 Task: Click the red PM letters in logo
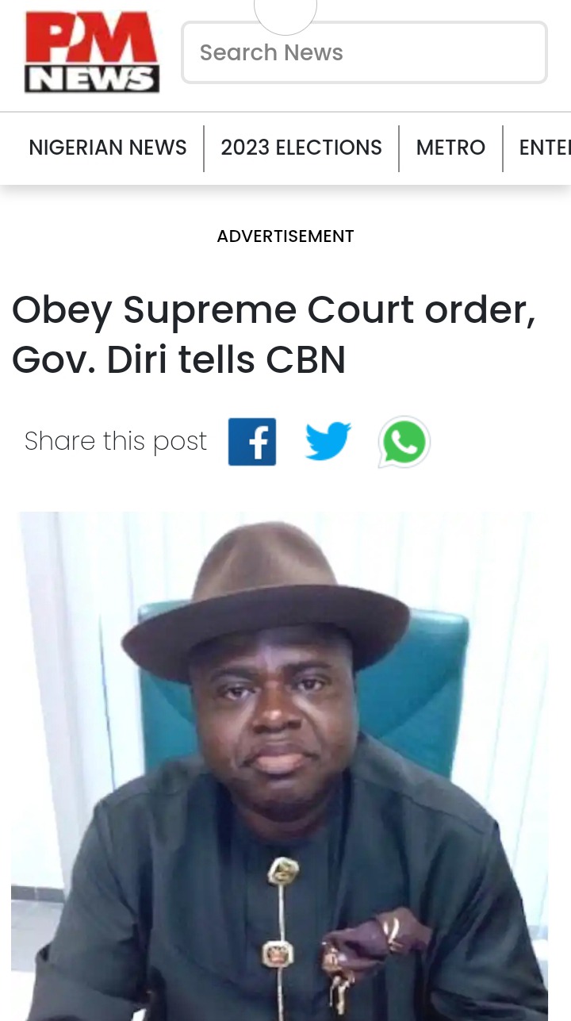[92, 40]
